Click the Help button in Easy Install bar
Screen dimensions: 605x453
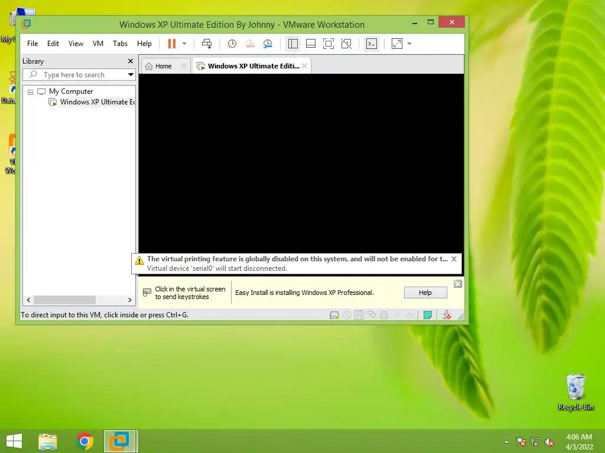point(425,293)
